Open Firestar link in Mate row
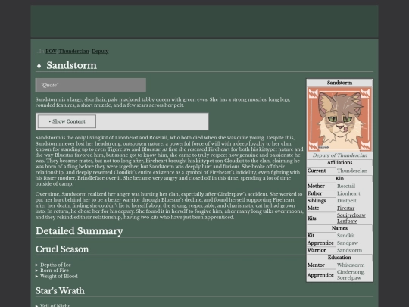The height and width of the screenshot is (307, 409). [345, 208]
